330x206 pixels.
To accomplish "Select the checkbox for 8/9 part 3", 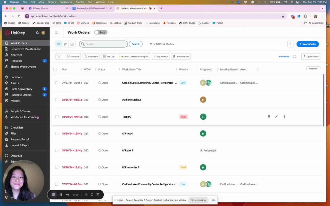I will (x=57, y=150).
